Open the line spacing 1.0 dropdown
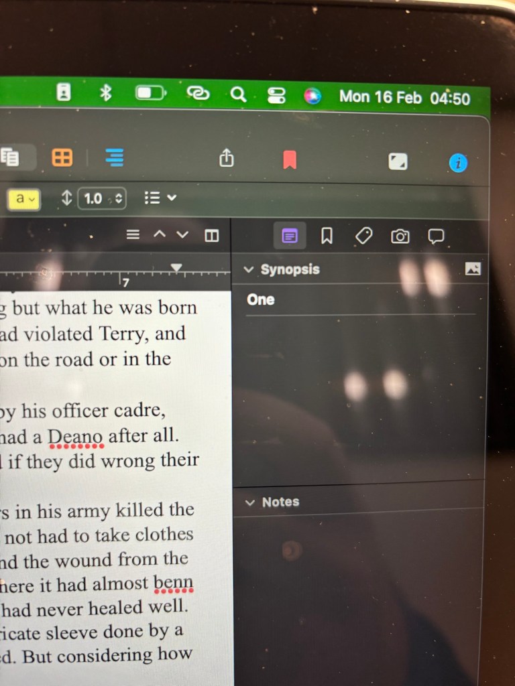Image resolution: width=515 pixels, height=686 pixels. (102, 198)
